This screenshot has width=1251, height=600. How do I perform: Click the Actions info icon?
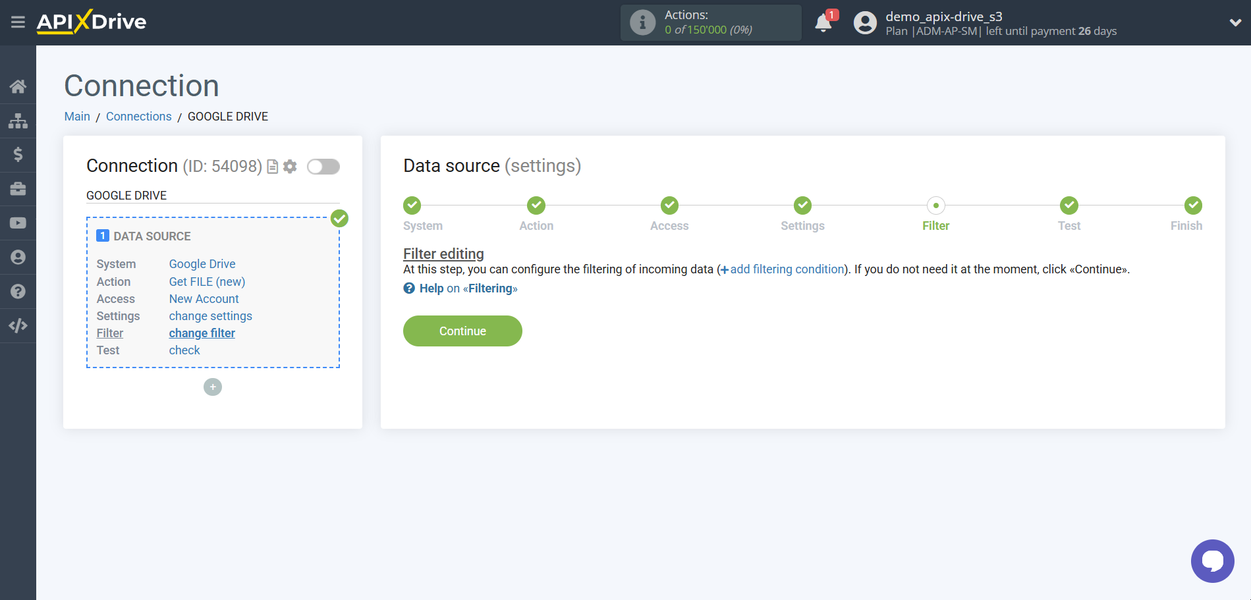[x=642, y=22]
